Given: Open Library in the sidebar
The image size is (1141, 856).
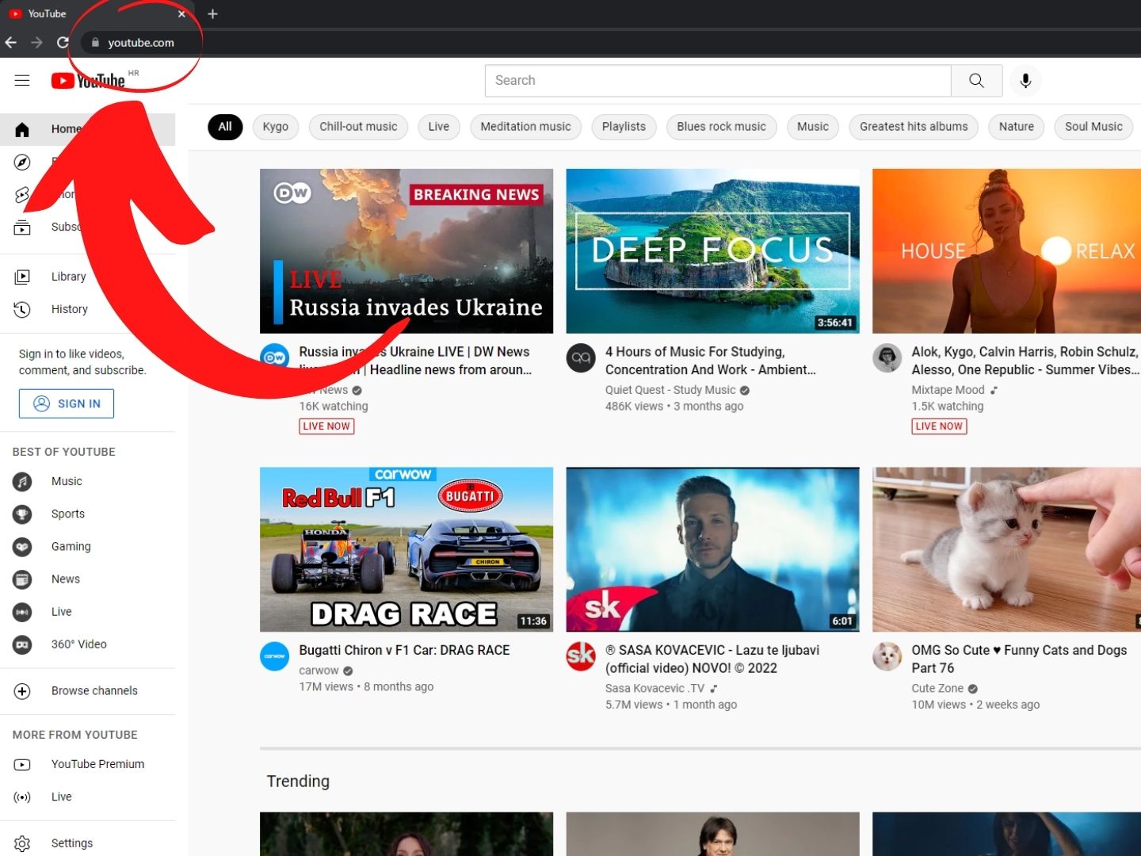Looking at the screenshot, I should (87, 277).
